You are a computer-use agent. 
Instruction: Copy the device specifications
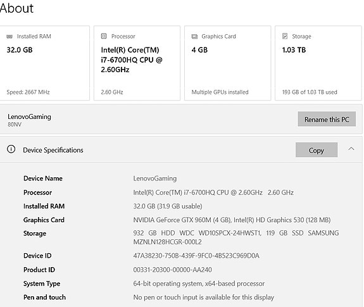317,150
